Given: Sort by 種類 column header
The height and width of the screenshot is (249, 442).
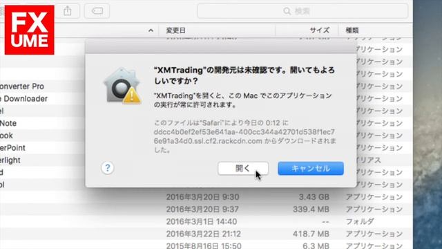Looking at the screenshot, I should [x=352, y=30].
